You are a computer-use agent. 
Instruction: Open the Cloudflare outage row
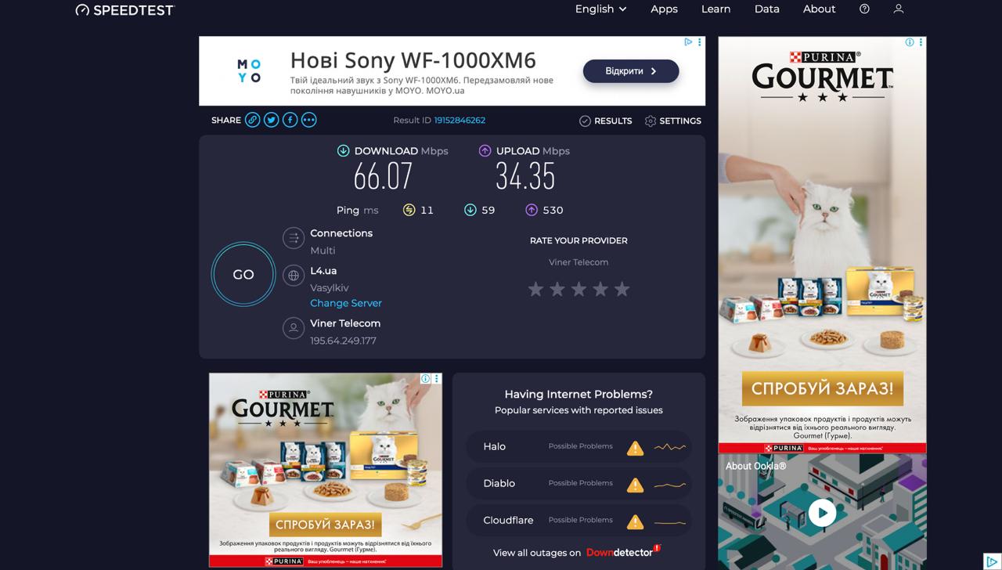578,520
